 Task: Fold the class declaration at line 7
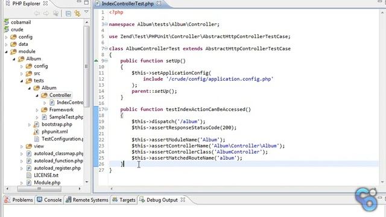106,48
